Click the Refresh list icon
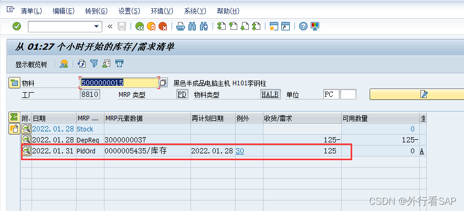 (x=82, y=64)
